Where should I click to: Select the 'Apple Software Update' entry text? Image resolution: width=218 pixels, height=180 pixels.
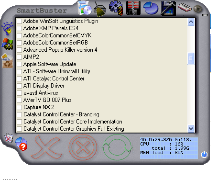tap(50, 64)
